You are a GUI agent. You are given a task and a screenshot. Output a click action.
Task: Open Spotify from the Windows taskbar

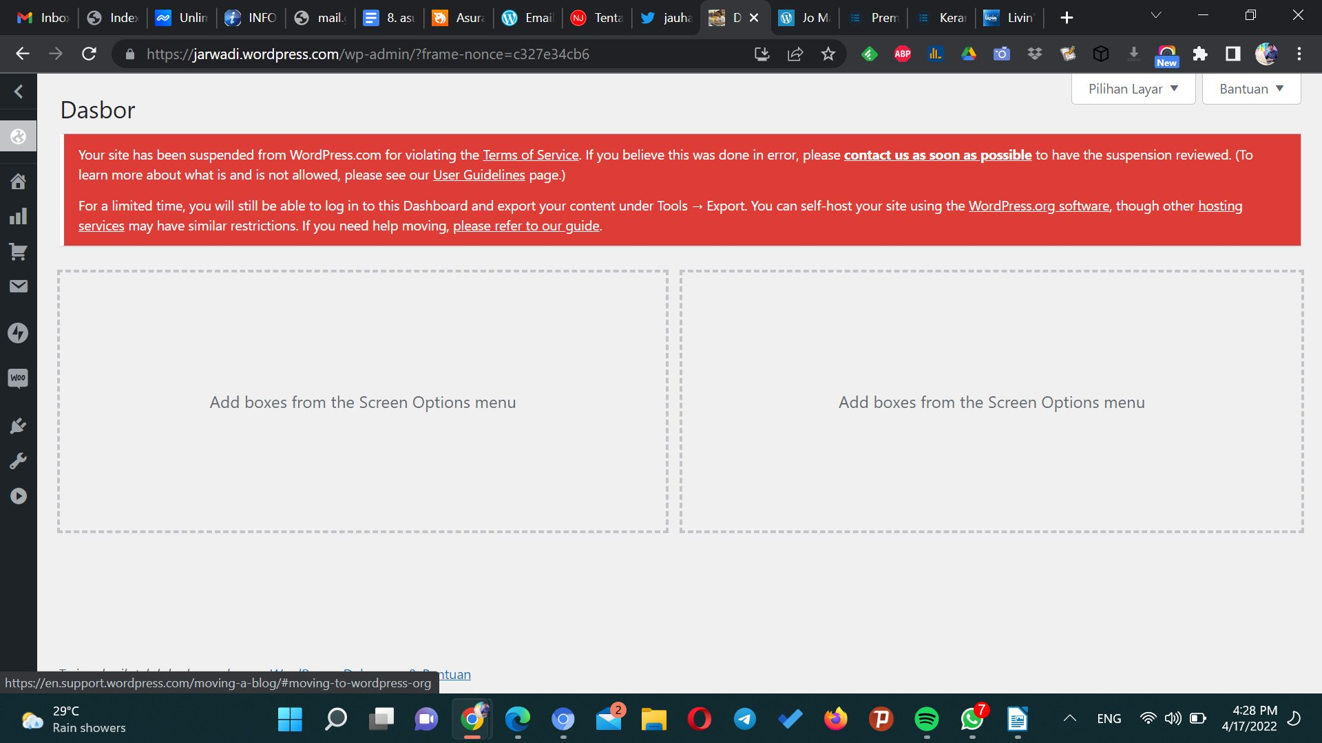click(926, 719)
